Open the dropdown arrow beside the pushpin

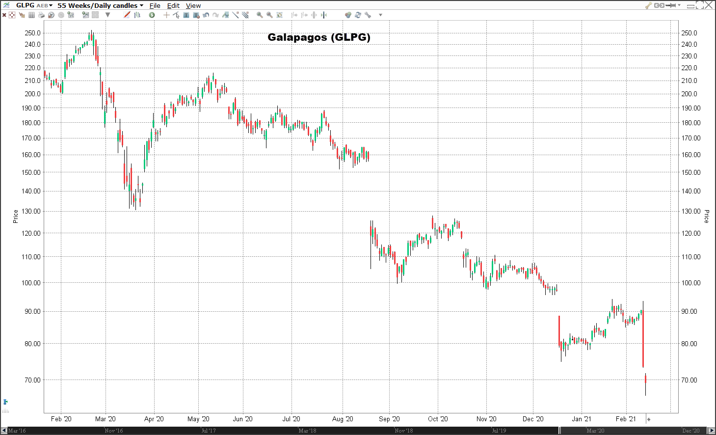pyautogui.click(x=679, y=5)
